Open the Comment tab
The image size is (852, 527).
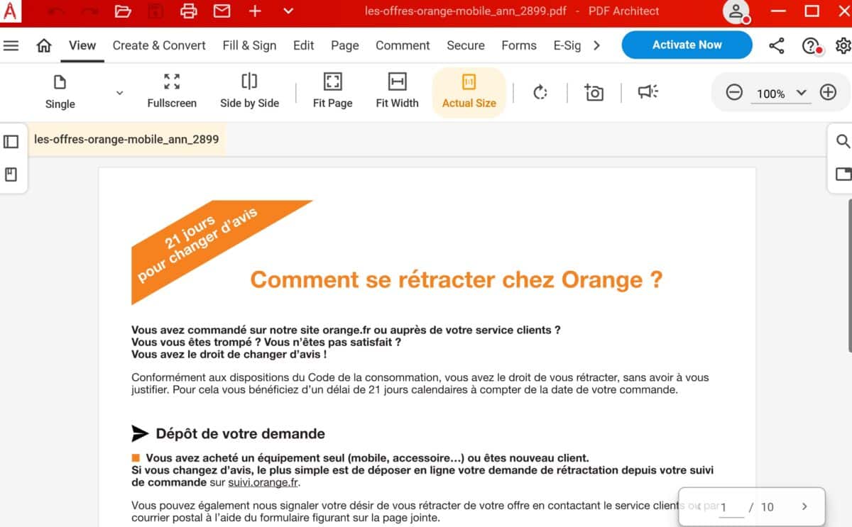[x=403, y=45]
